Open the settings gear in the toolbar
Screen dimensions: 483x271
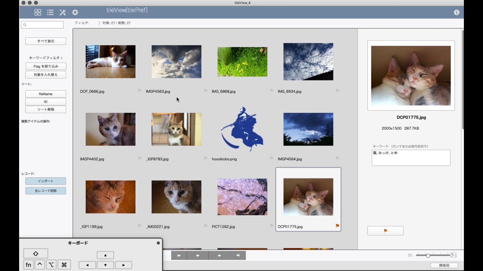pyautogui.click(x=75, y=12)
